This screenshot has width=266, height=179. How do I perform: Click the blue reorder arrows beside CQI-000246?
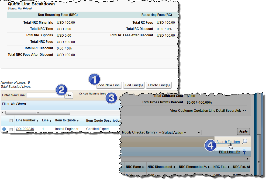pyautogui.click(x=4, y=128)
